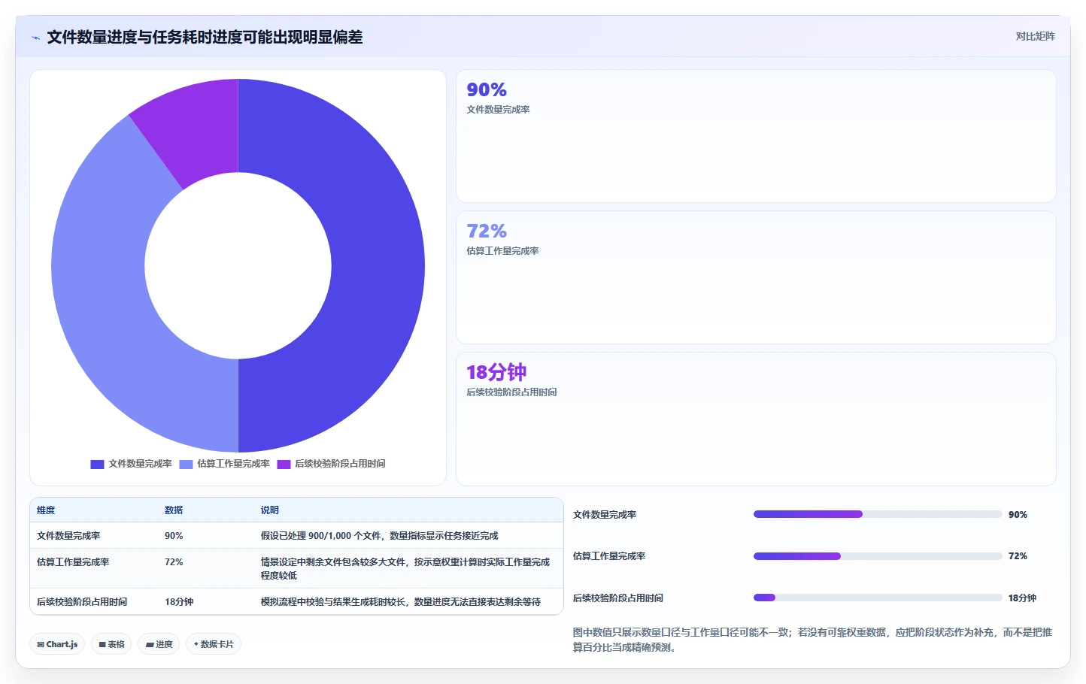The width and height of the screenshot is (1086, 684).
Task: Click the 说明 column header
Action: pyautogui.click(x=270, y=510)
